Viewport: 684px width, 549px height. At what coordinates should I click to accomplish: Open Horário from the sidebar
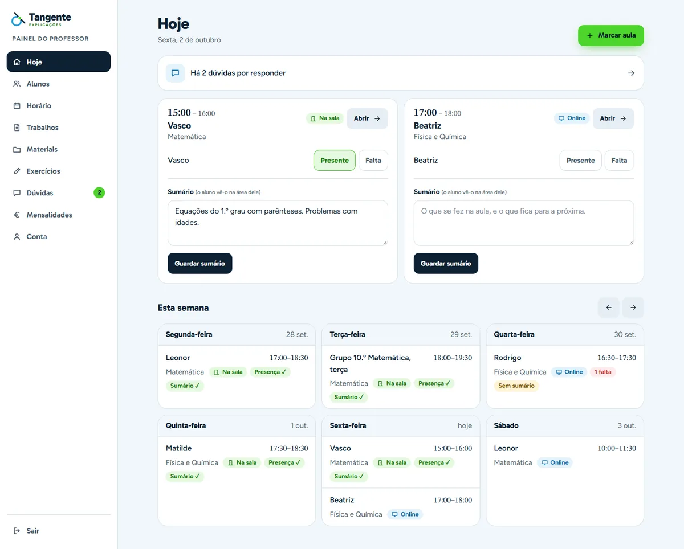[59, 106]
